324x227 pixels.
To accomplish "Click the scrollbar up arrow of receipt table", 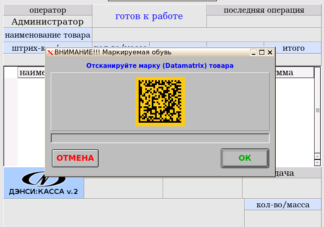I will point(317,156).
